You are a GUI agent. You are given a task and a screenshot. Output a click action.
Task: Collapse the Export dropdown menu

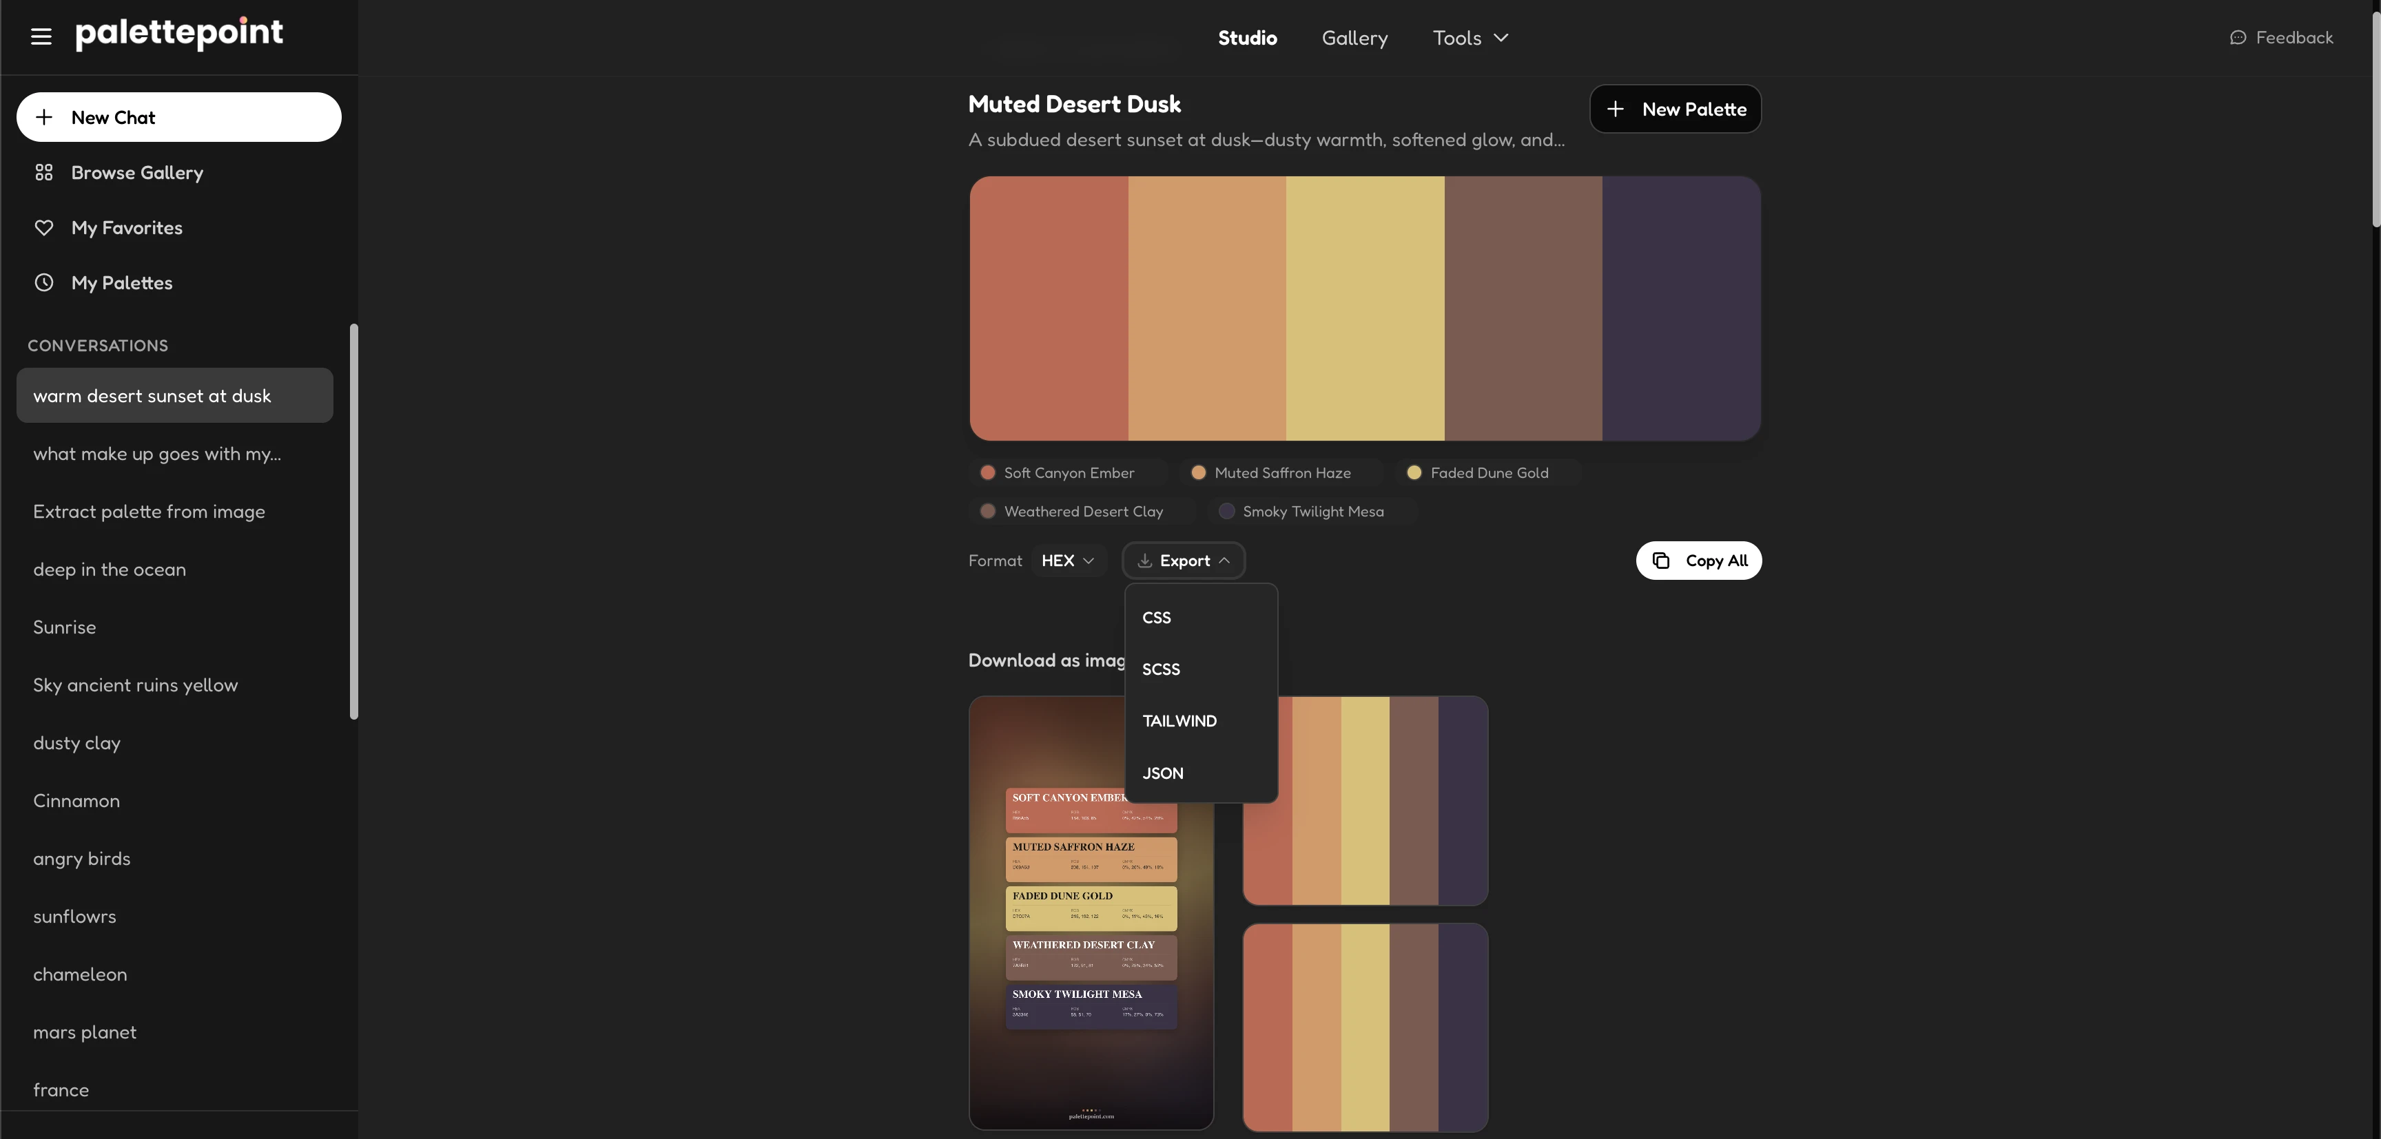click(1183, 561)
